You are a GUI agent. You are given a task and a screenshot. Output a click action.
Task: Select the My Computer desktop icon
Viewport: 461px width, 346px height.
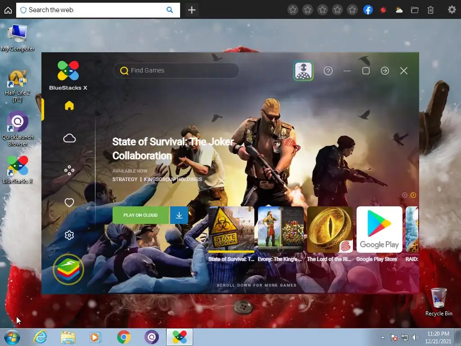click(18, 38)
